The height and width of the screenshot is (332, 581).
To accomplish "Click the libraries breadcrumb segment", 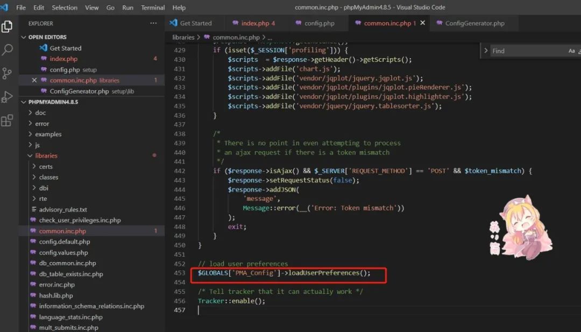I will tap(183, 38).
